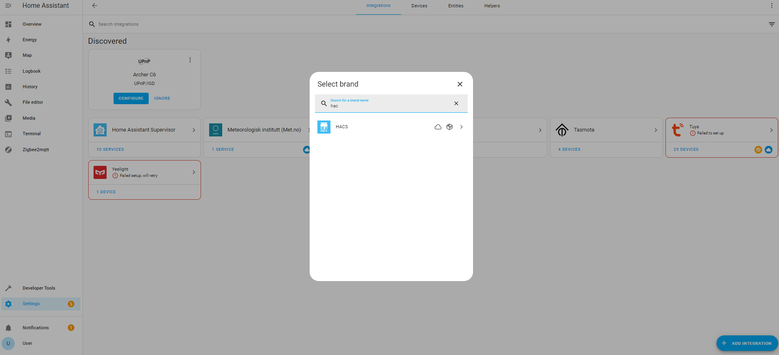Select Zigbee2mqtt in the sidebar
779x355 pixels.
[x=41, y=150]
